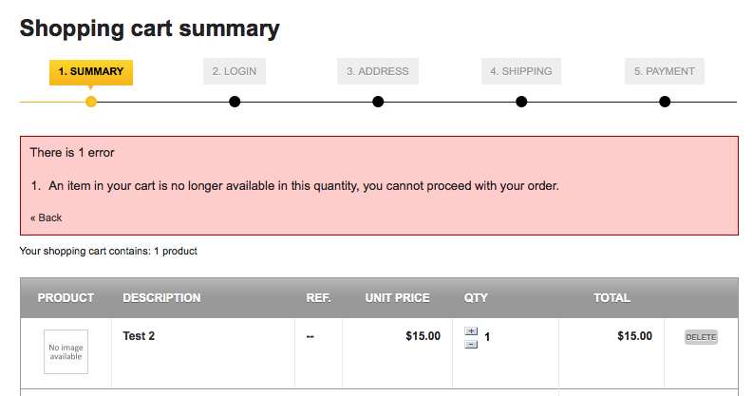Click the Address step progress dot
The image size is (753, 396).
pyautogui.click(x=378, y=102)
